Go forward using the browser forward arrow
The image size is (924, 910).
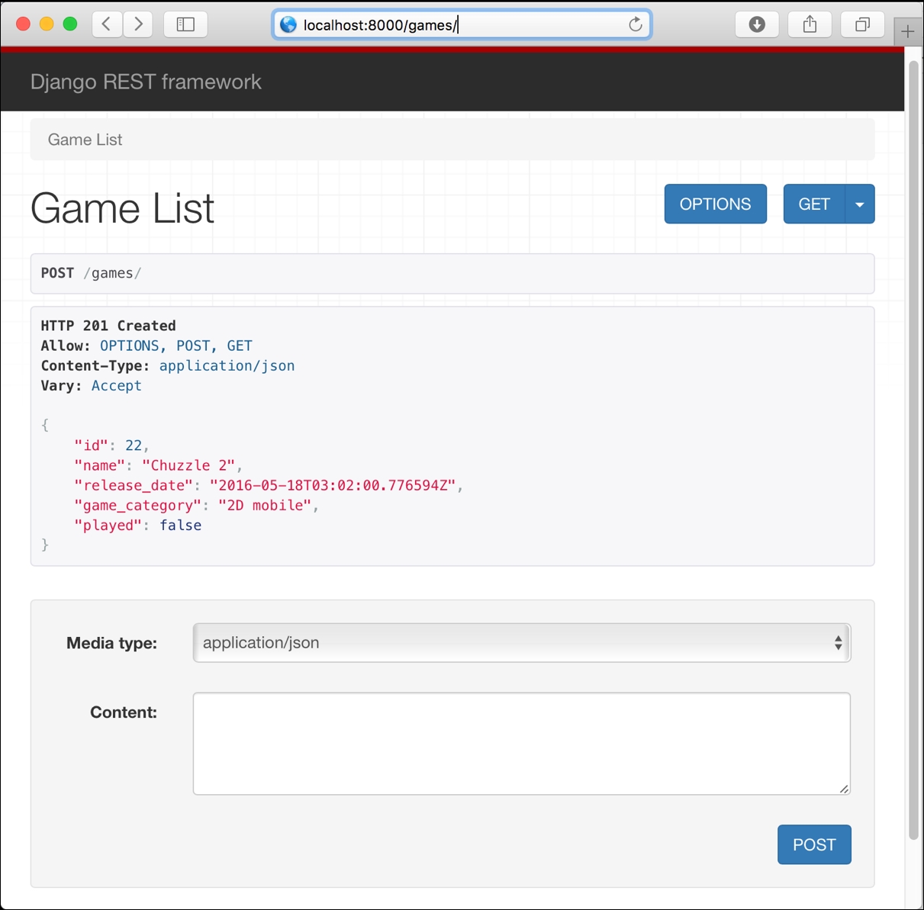(x=138, y=24)
